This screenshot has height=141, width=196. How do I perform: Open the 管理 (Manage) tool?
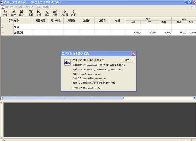pos(39,13)
